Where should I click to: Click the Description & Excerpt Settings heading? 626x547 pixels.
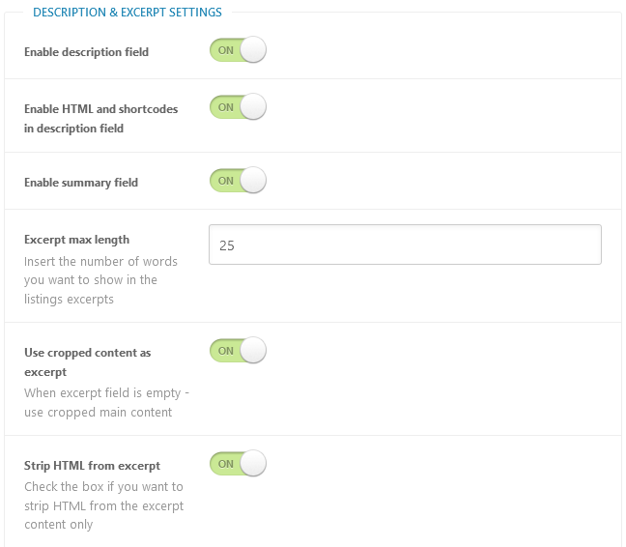click(x=127, y=13)
